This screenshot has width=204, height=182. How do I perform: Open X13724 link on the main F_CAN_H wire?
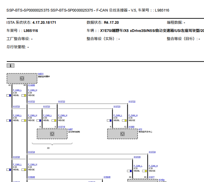click(31, 152)
